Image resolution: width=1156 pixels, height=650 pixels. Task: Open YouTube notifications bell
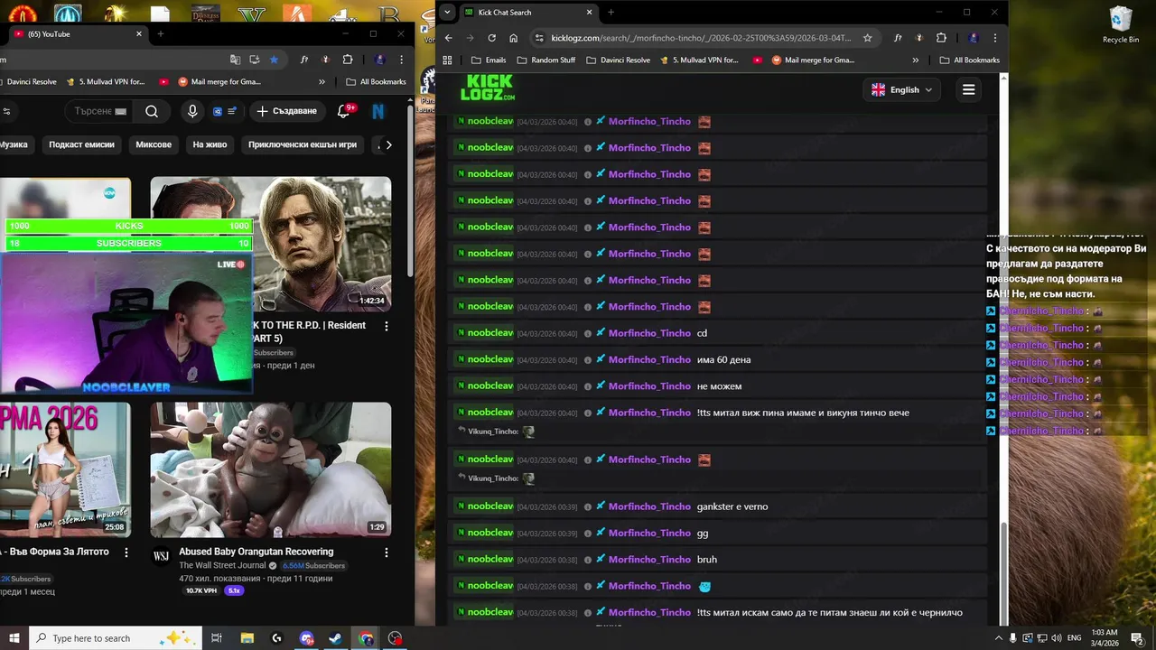pyautogui.click(x=343, y=111)
